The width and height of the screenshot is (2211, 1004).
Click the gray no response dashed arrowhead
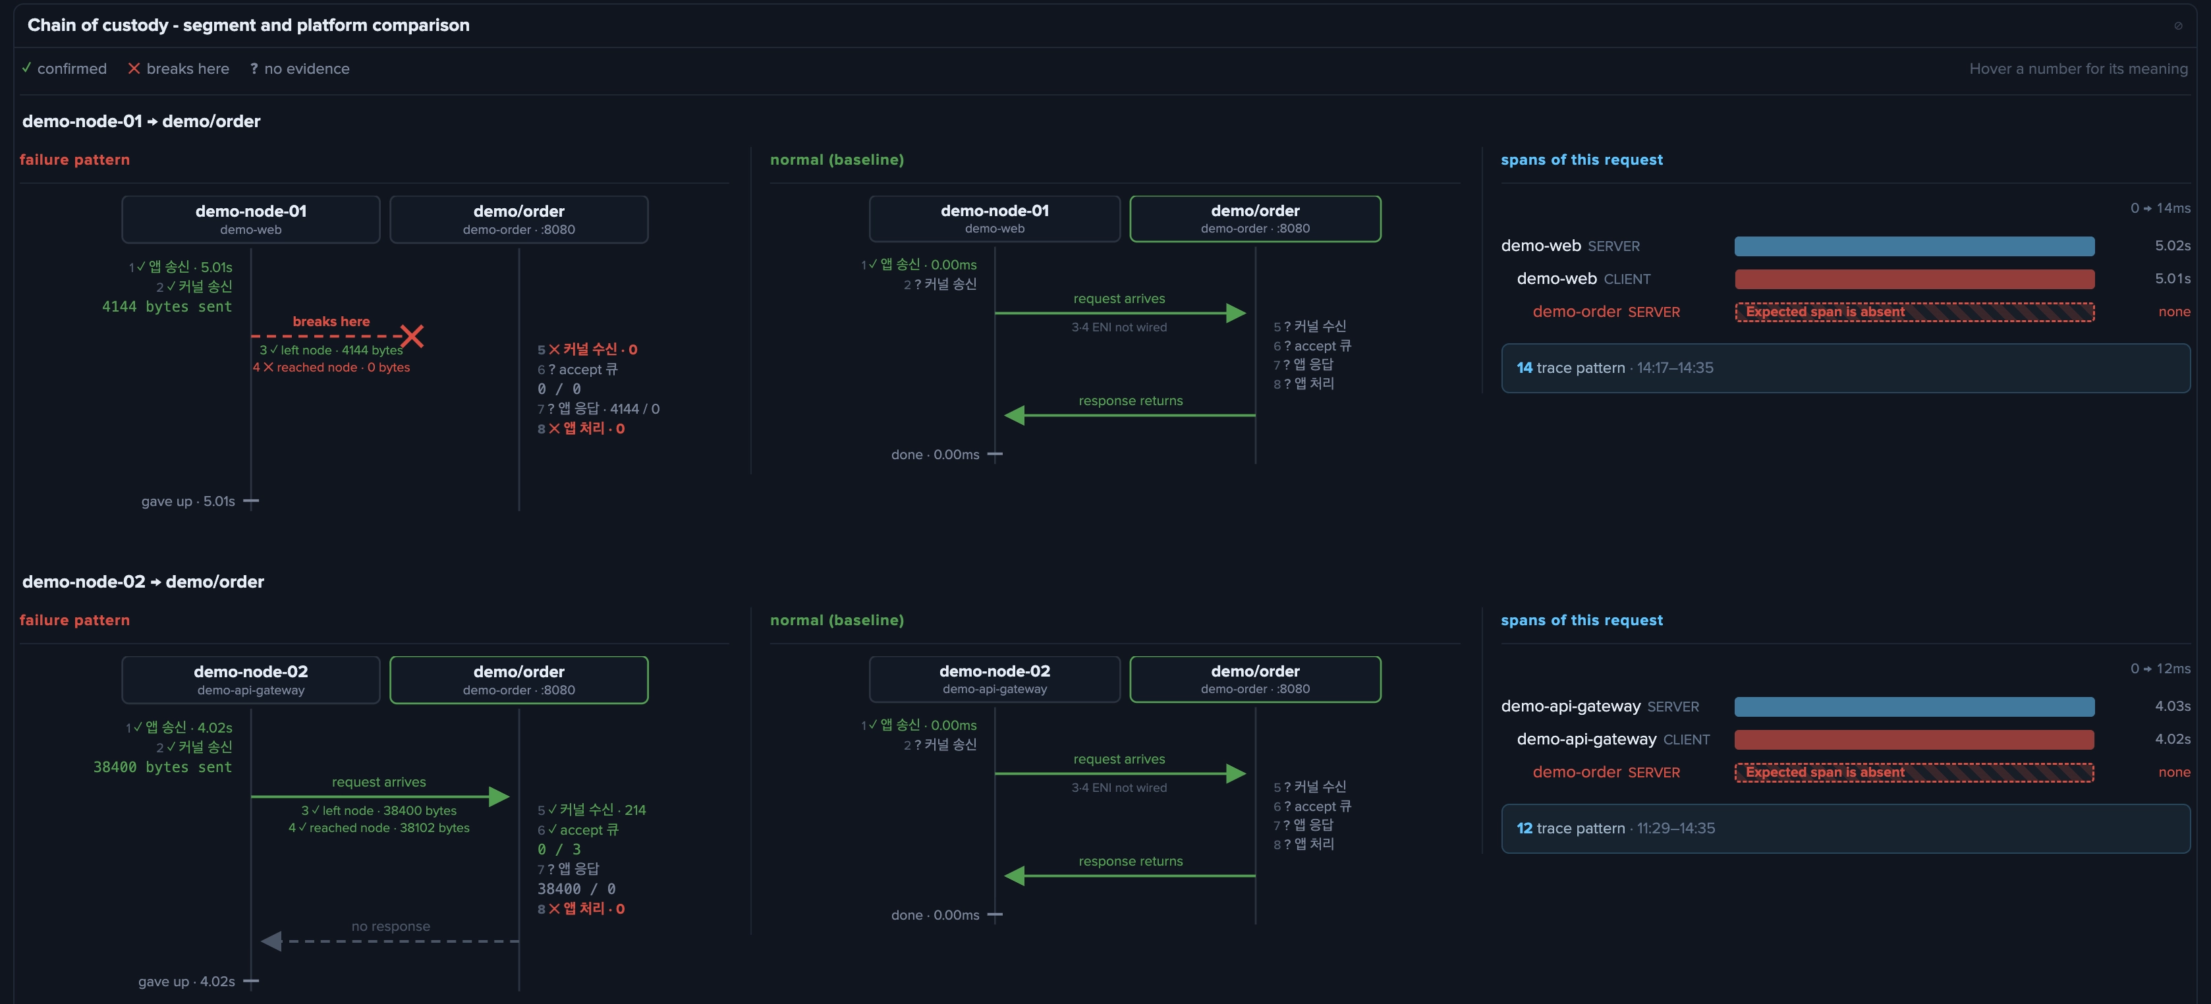(271, 941)
